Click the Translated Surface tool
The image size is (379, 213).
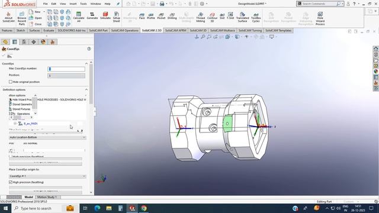point(242,17)
